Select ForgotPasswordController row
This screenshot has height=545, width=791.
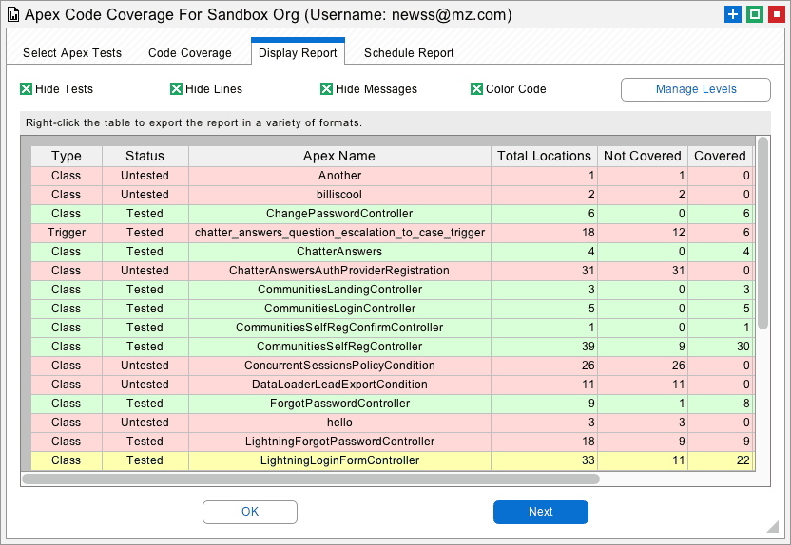392,404
